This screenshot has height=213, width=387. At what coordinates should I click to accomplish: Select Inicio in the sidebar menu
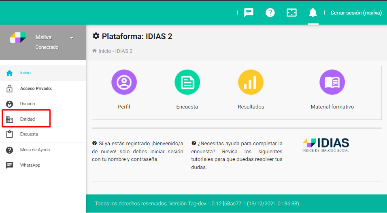(43, 73)
